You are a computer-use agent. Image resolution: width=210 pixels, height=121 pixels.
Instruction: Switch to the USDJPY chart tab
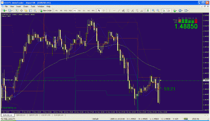[46, 115]
